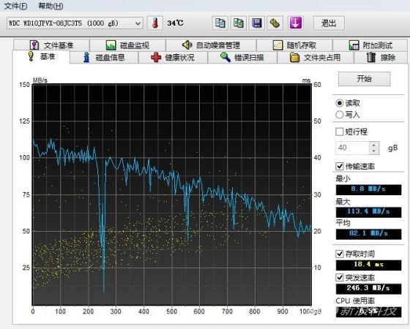Screen dimensions: 410x329
Task: Select the 写入 radio button
Action: (340, 114)
